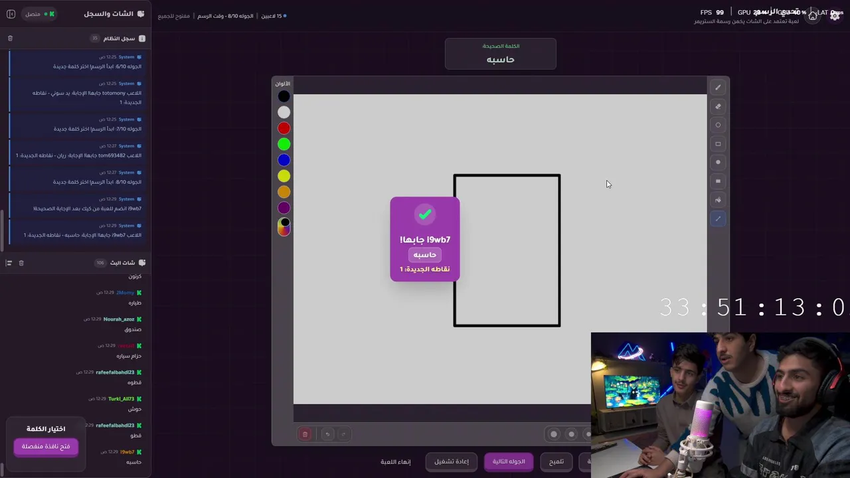Image resolution: width=850 pixels, height=478 pixels.
Task: Click log entry الجوله 6/10
Action: [x=76, y=62]
